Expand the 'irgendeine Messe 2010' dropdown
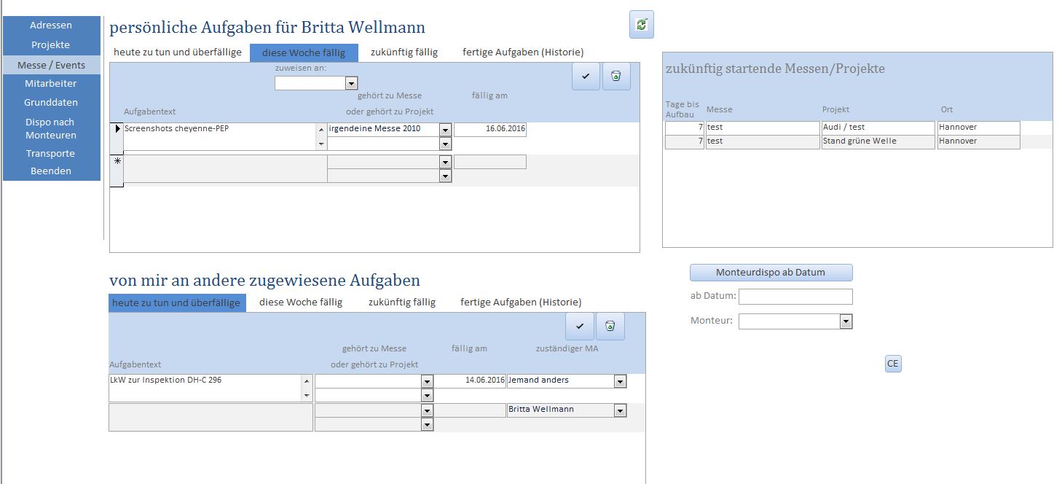The image size is (1062, 484). [x=445, y=130]
